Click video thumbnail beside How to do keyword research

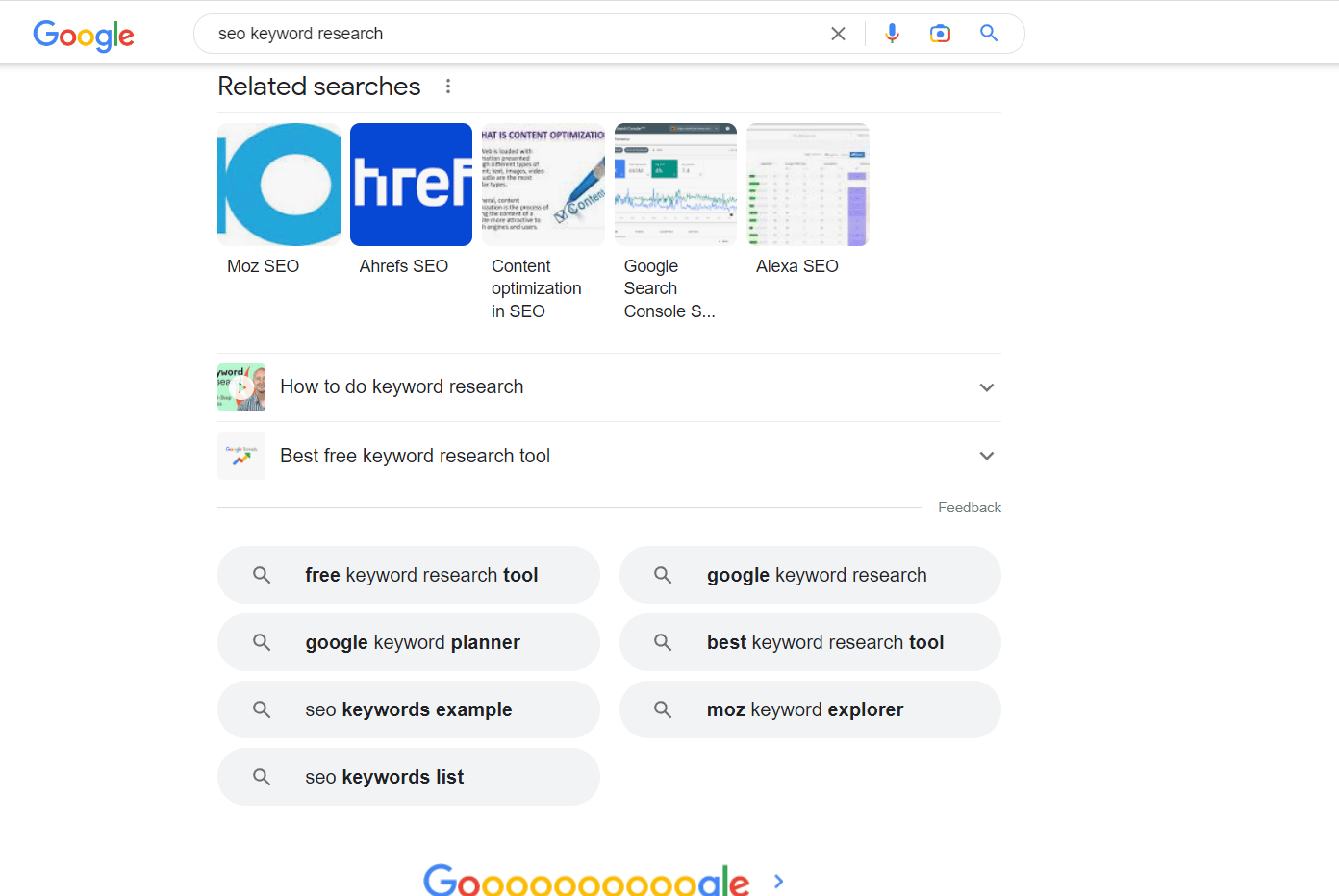click(241, 387)
